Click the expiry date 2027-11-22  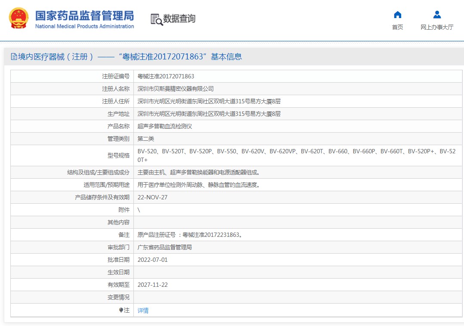click(x=152, y=285)
